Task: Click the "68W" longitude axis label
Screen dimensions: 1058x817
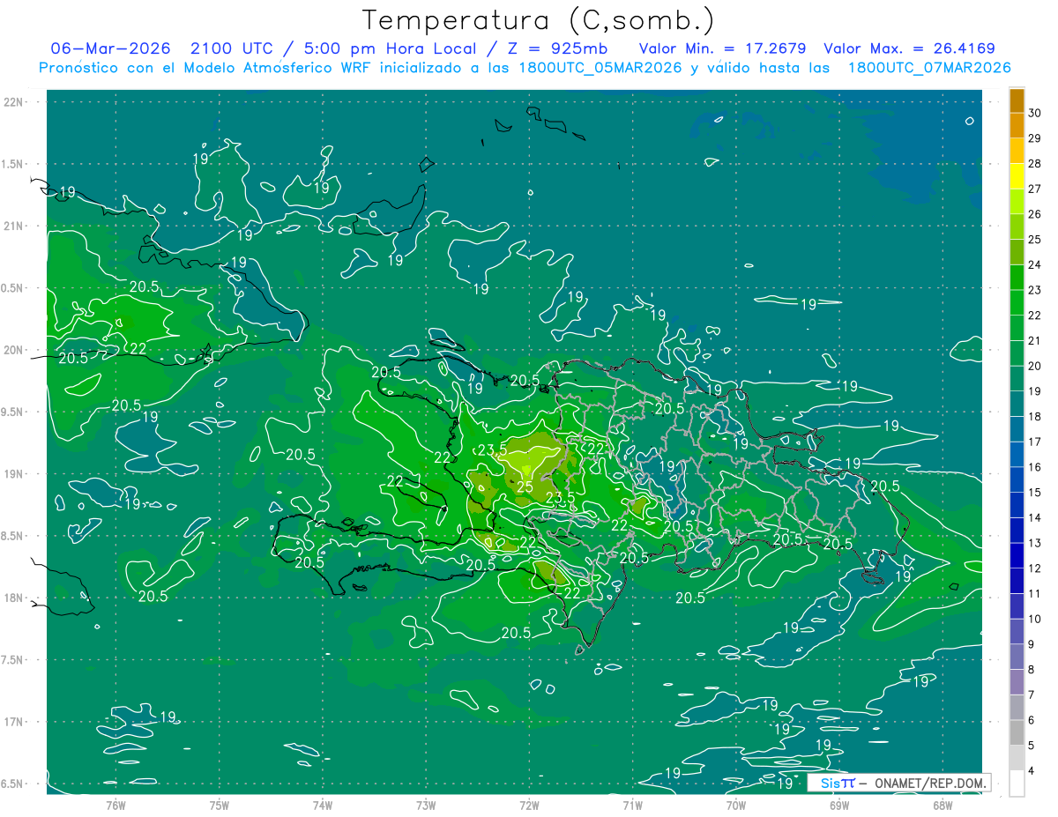Action: [x=943, y=806]
